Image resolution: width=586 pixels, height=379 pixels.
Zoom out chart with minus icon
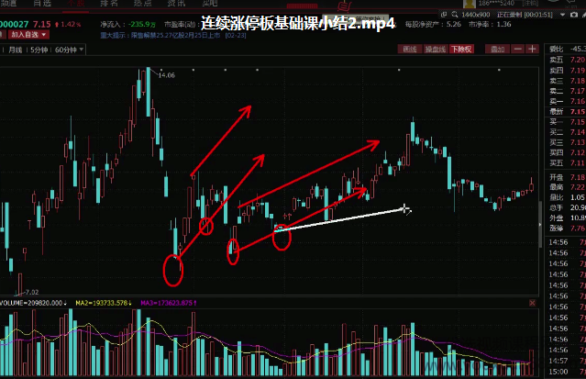point(519,49)
